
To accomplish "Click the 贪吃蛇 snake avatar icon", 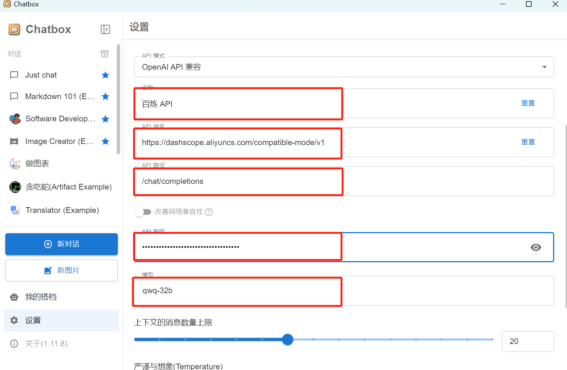I will [x=15, y=187].
